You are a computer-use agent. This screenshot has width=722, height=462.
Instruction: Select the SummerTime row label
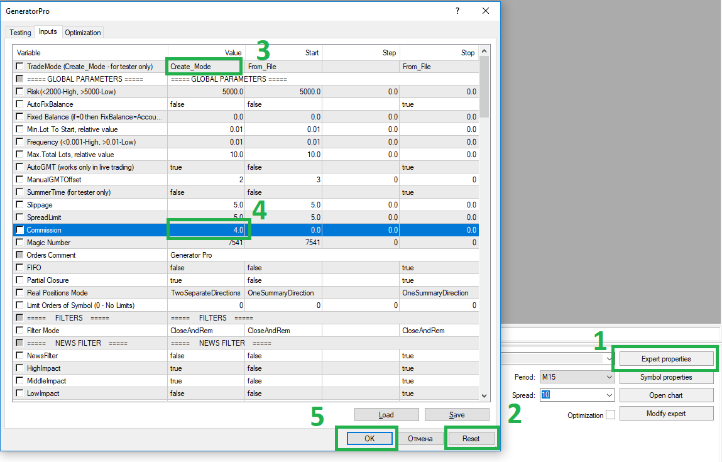(68, 192)
